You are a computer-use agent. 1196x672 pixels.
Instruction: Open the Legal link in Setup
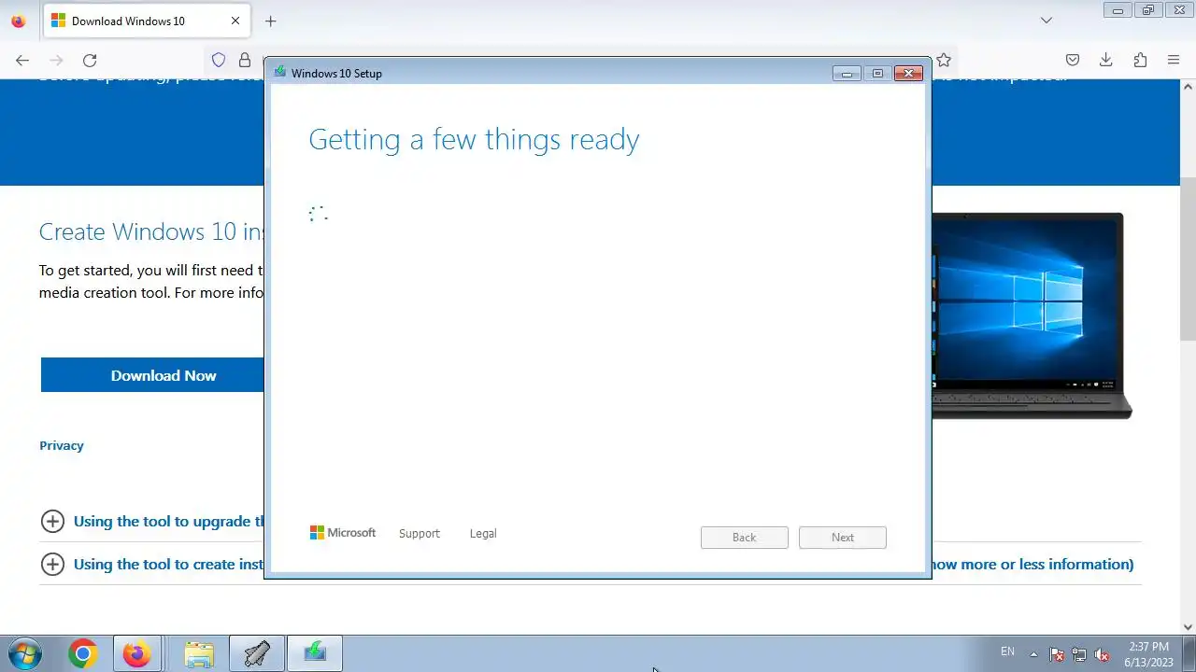pos(483,534)
